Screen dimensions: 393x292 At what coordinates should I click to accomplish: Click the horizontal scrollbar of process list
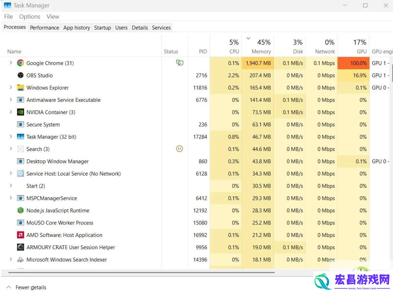pyautogui.click(x=141, y=273)
